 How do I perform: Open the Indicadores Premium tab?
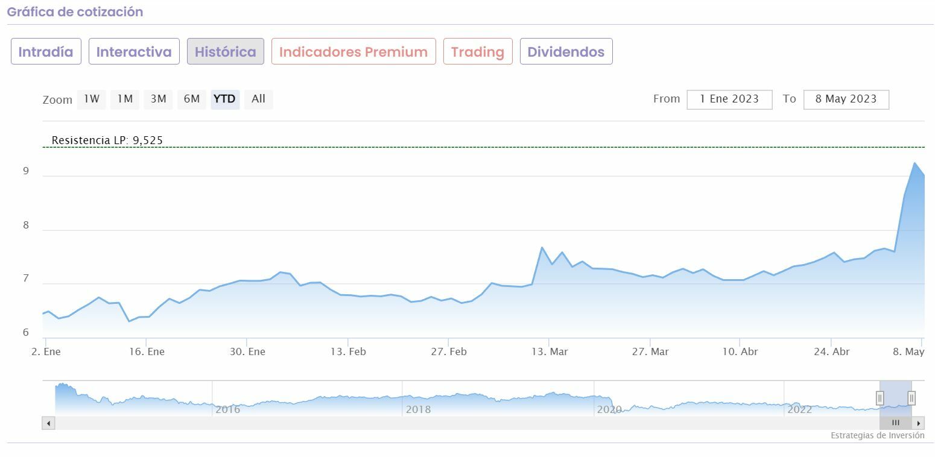[353, 52]
